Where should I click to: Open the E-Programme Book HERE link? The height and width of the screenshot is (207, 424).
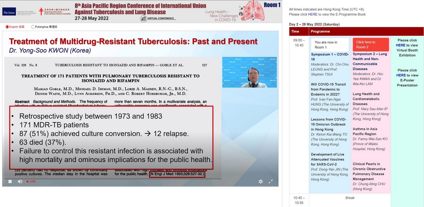312,14
